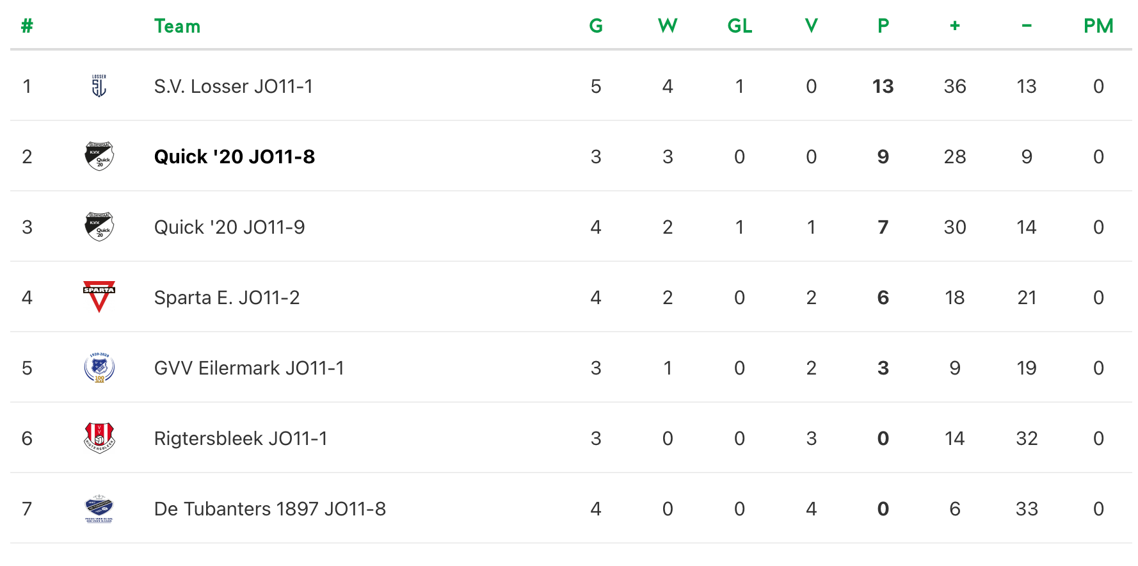Viewport: 1138px width, 566px height.
Task: Click the Sparta red triangle logo
Action: click(99, 296)
